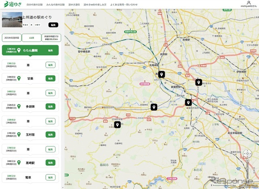
Task: Click the easternmost map pin near 伊勢崎
Action: (x=198, y=82)
